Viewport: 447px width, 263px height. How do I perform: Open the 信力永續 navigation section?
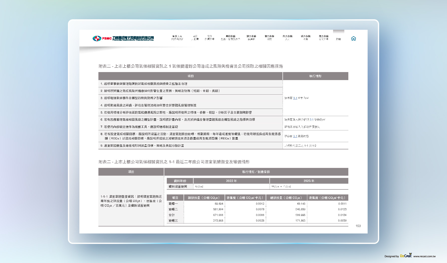269,38
